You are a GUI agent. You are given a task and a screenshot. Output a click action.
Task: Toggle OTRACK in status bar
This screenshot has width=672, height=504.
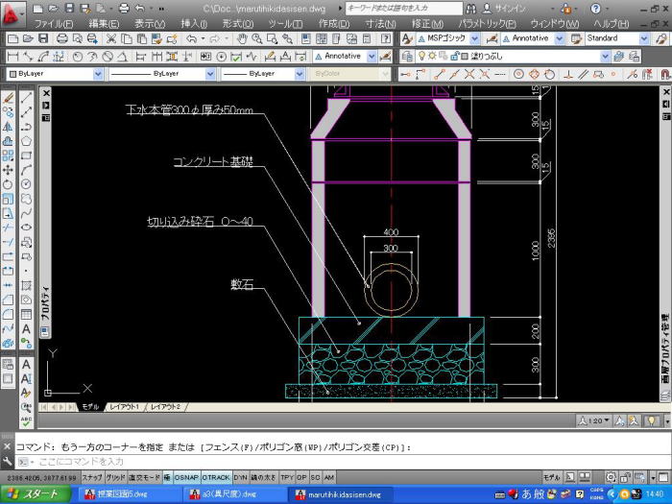216,477
